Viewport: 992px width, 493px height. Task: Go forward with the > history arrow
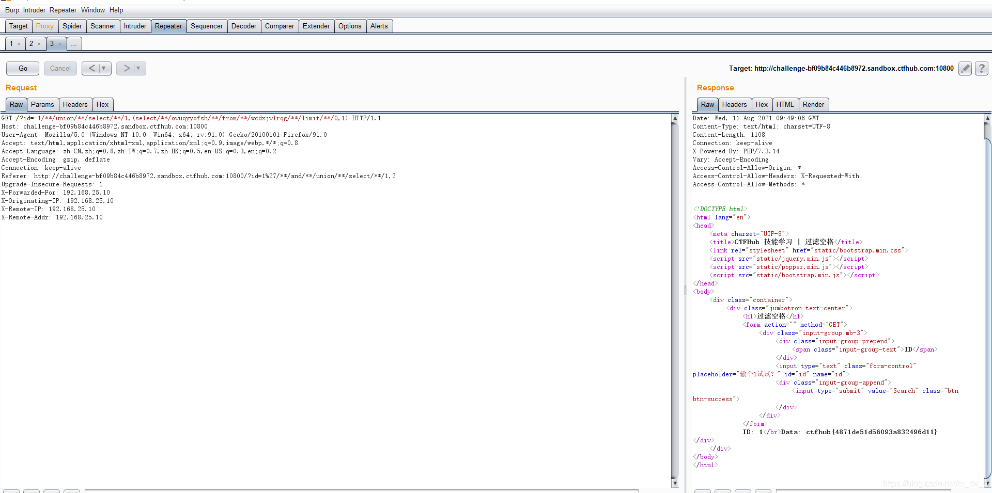[126, 68]
